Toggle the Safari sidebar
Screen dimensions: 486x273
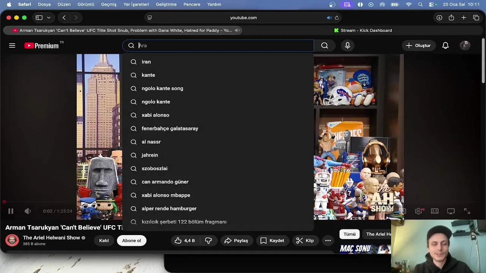39,17
